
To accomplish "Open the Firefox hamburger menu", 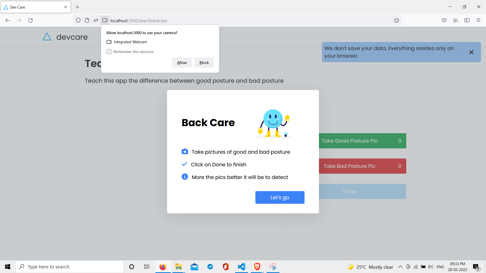I will pos(478,20).
